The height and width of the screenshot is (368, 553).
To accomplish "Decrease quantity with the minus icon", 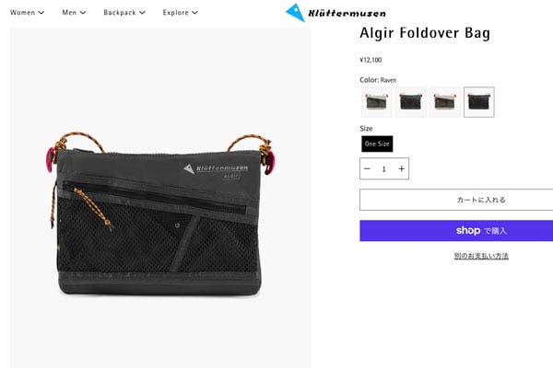I will [367, 168].
